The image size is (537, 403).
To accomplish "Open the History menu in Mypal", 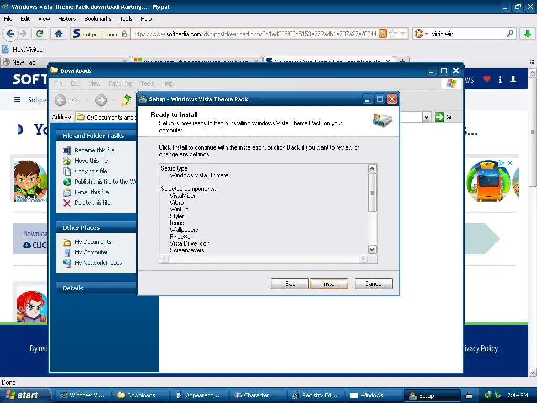I will (67, 19).
